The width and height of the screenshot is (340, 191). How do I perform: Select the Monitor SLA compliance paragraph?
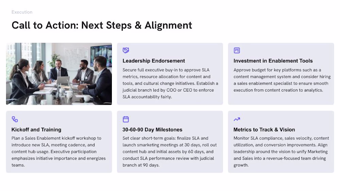click(x=281, y=151)
